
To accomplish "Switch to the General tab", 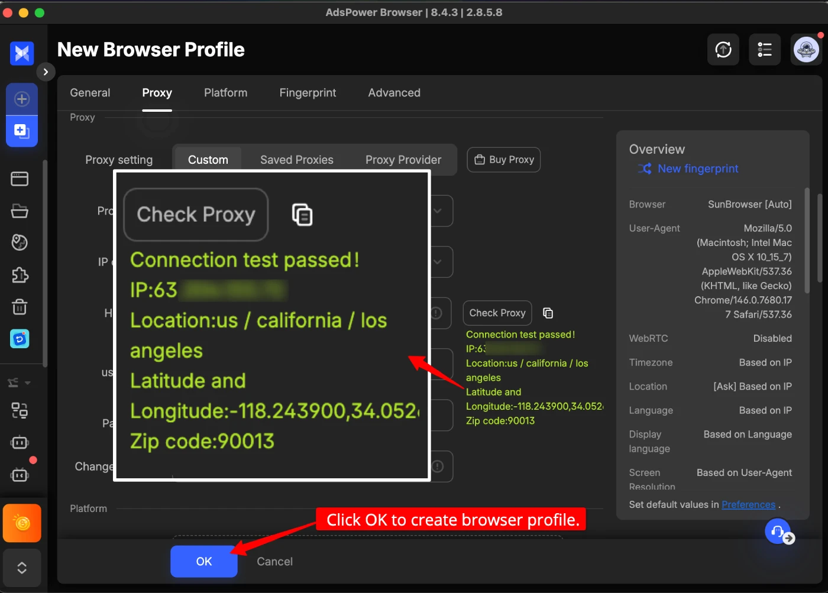I will (90, 93).
